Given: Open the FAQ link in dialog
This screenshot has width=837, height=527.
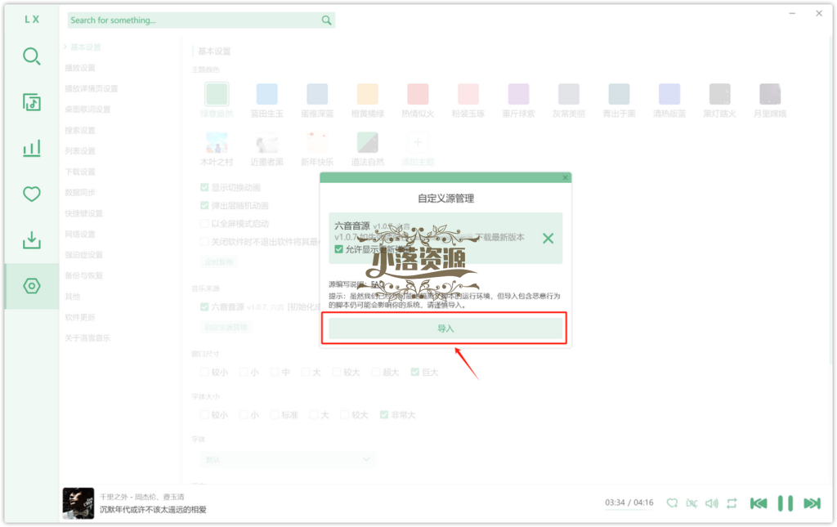Looking at the screenshot, I should [x=377, y=284].
